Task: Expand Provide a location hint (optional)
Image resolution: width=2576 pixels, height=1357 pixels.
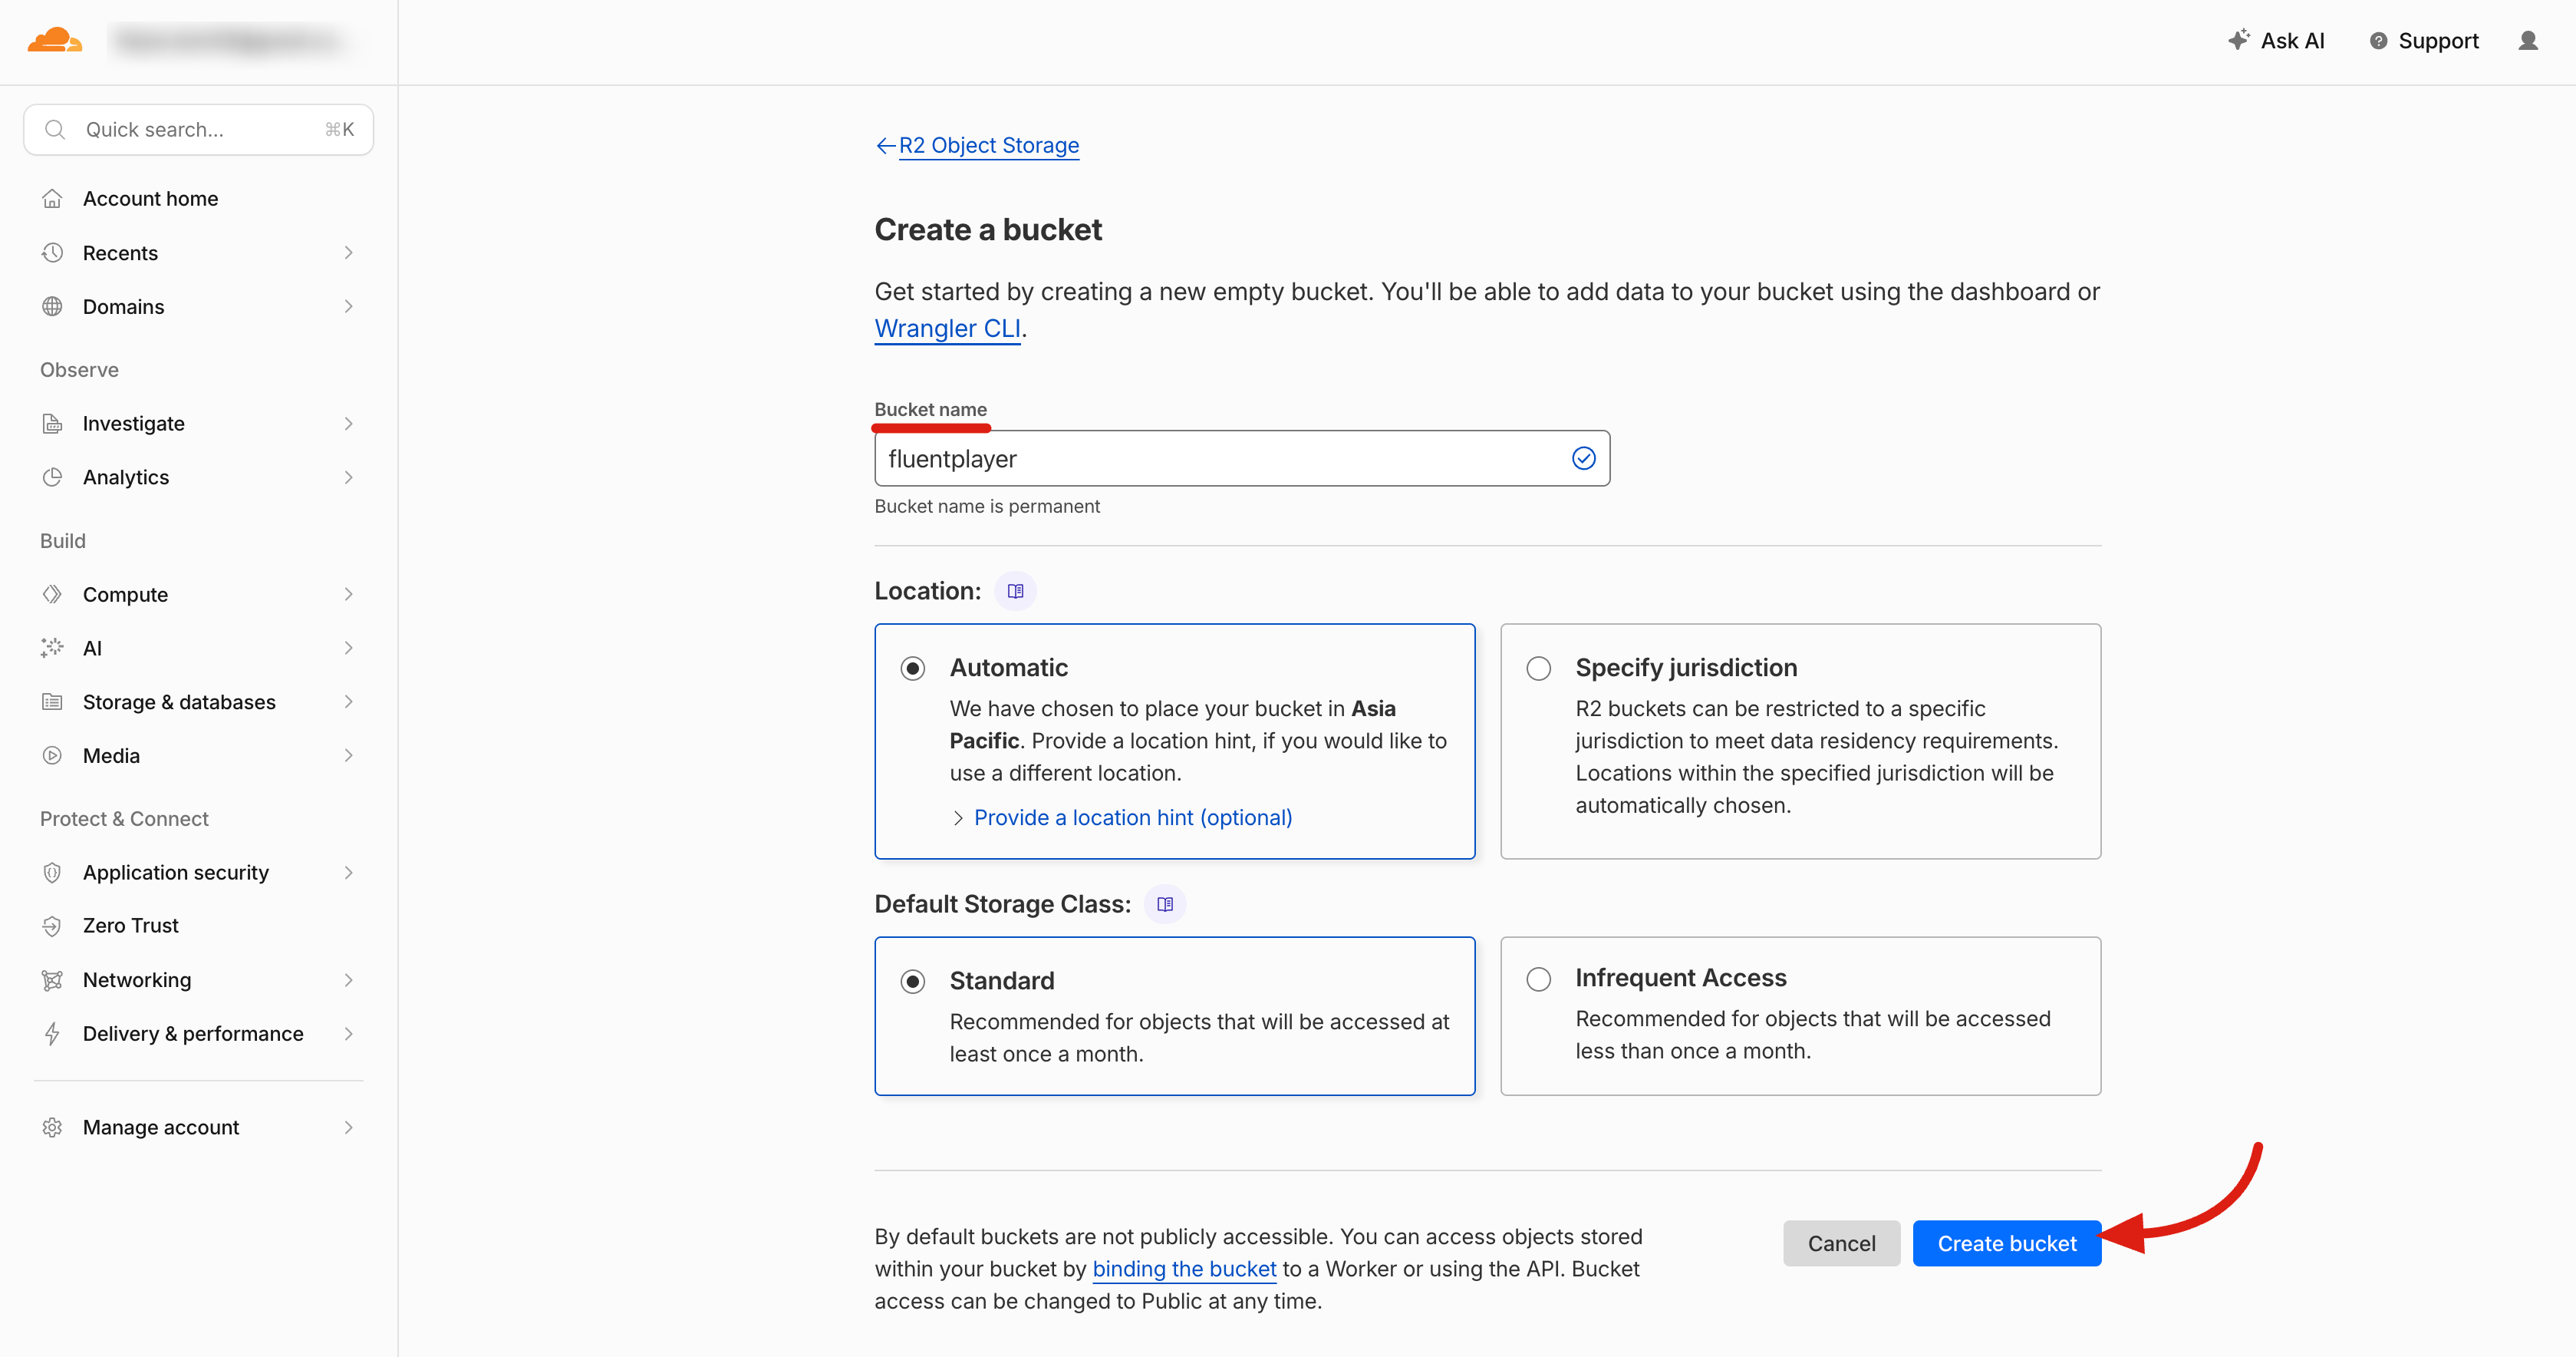Action: (x=1122, y=817)
